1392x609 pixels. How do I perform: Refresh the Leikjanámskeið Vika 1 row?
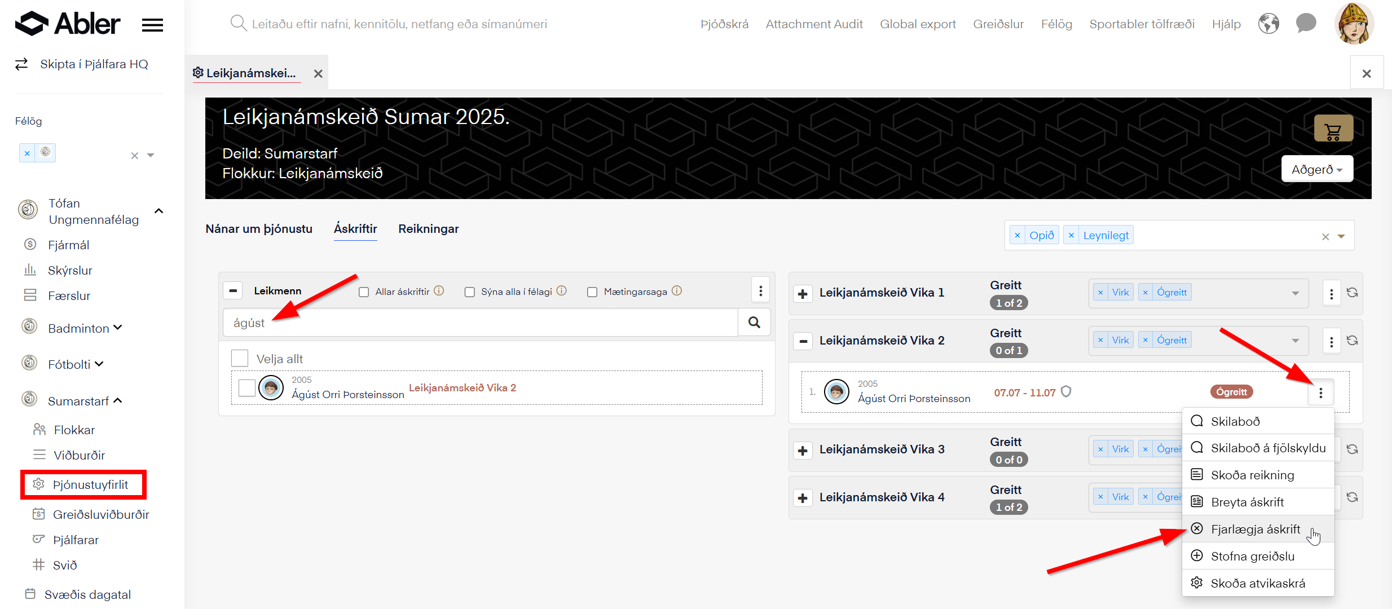(1353, 293)
